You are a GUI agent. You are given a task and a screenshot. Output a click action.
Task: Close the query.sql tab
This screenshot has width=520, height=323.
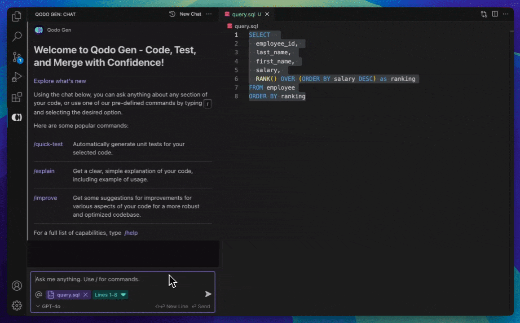(267, 14)
